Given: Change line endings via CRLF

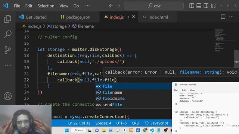Looking at the screenshot, I should [136, 123].
